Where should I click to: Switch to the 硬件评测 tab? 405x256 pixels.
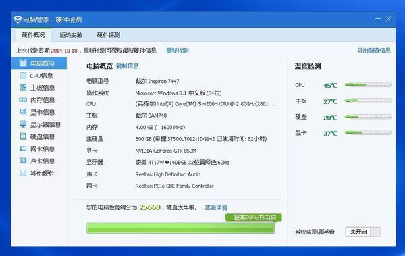[x=109, y=35]
